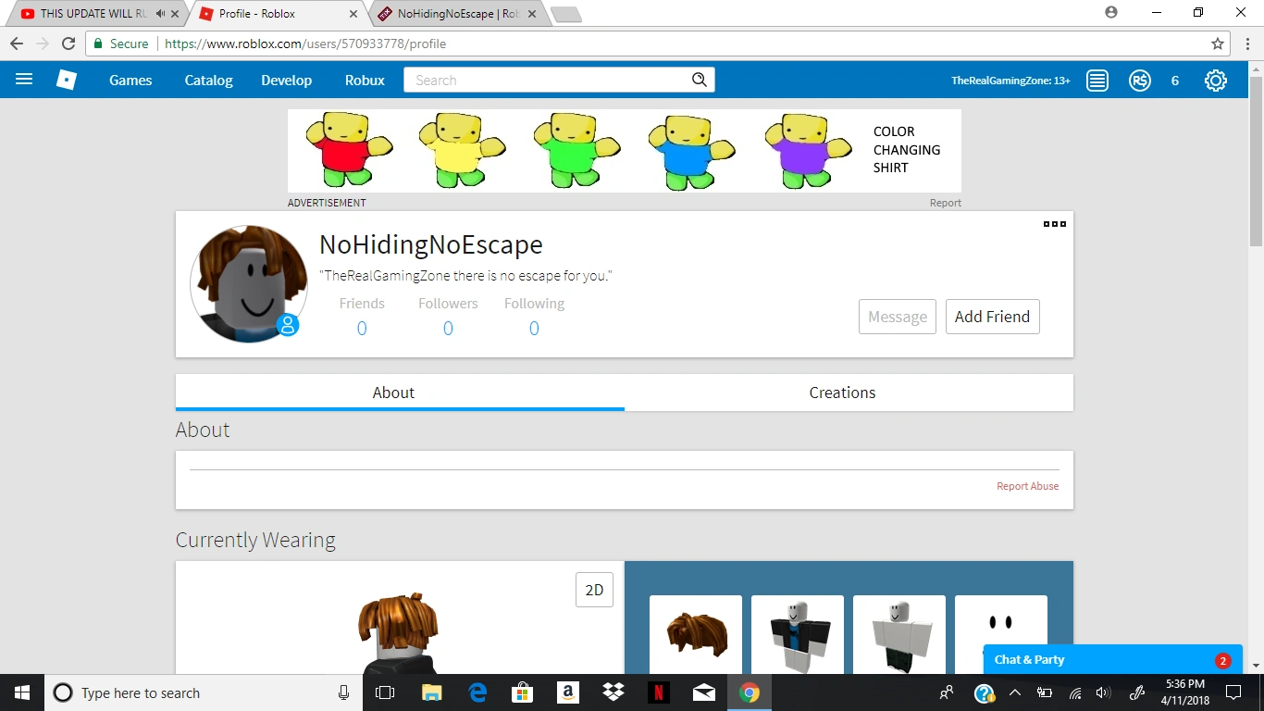Open the Roblox feed list icon

pos(1097,81)
